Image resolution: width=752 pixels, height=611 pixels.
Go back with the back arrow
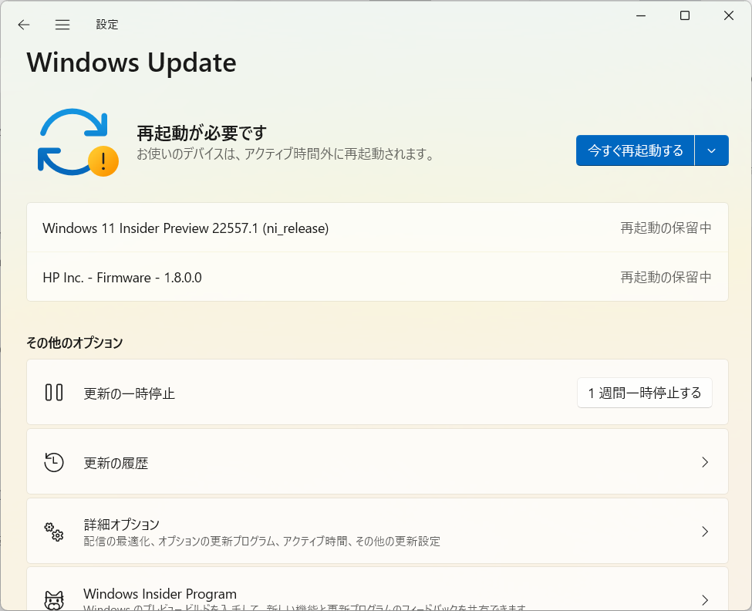[23, 25]
